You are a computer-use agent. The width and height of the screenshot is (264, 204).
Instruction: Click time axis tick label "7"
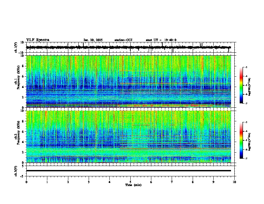(x=172, y=182)
